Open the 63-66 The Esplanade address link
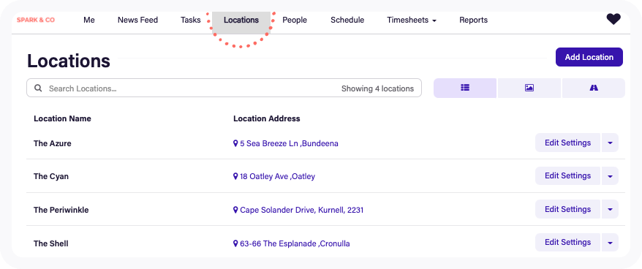This screenshot has width=642, height=269. (x=295, y=243)
